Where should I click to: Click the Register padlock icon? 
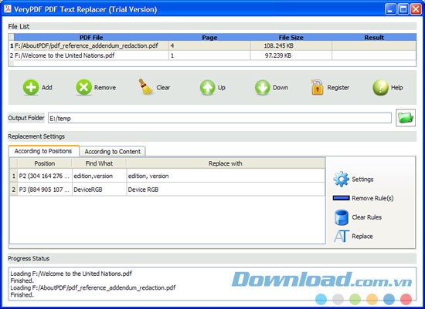point(317,87)
